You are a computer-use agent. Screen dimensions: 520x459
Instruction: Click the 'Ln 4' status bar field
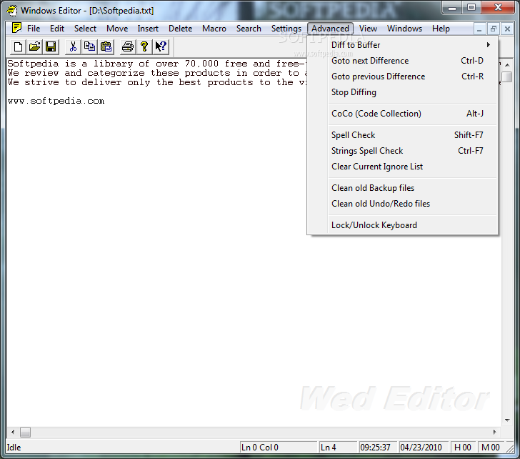338,448
